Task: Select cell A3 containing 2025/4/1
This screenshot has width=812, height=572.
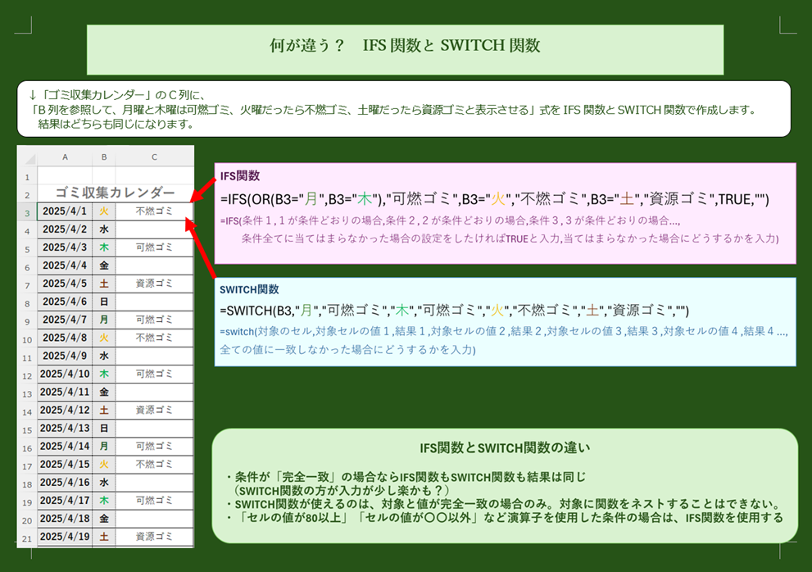Action: (x=65, y=211)
